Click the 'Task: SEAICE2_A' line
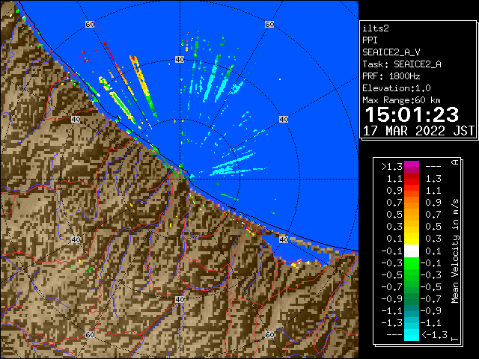 tap(402, 64)
